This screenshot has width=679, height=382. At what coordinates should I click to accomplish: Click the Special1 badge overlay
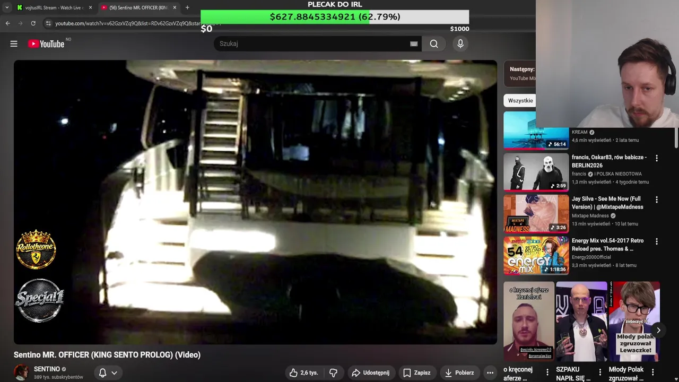(x=39, y=300)
